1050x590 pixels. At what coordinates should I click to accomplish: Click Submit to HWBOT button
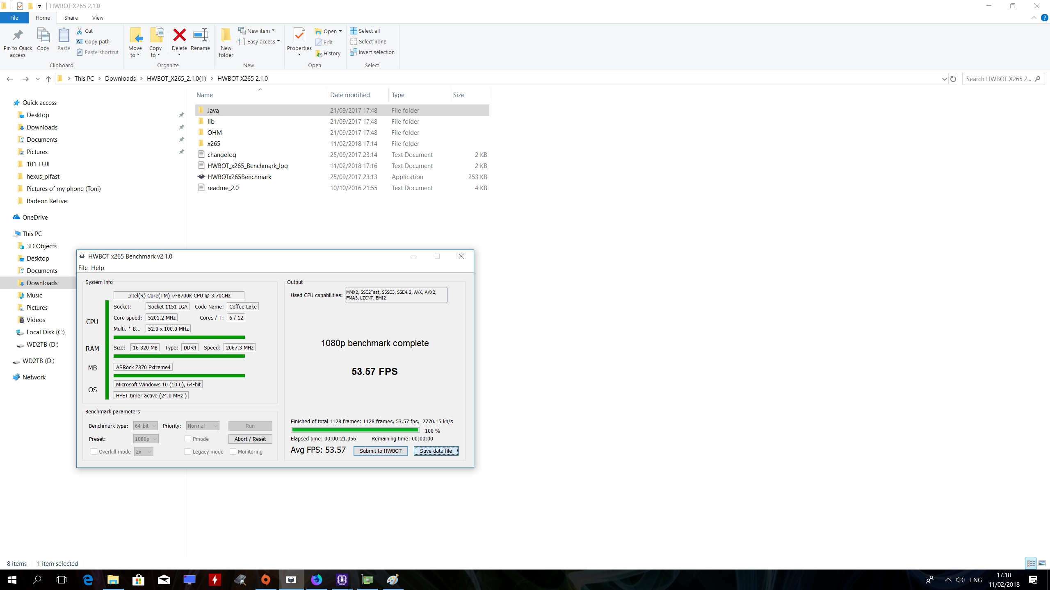[x=381, y=451]
